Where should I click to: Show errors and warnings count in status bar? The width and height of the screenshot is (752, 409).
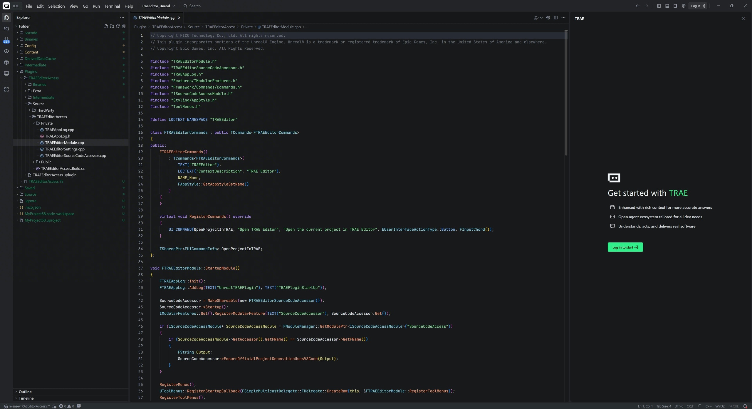pos(66,406)
